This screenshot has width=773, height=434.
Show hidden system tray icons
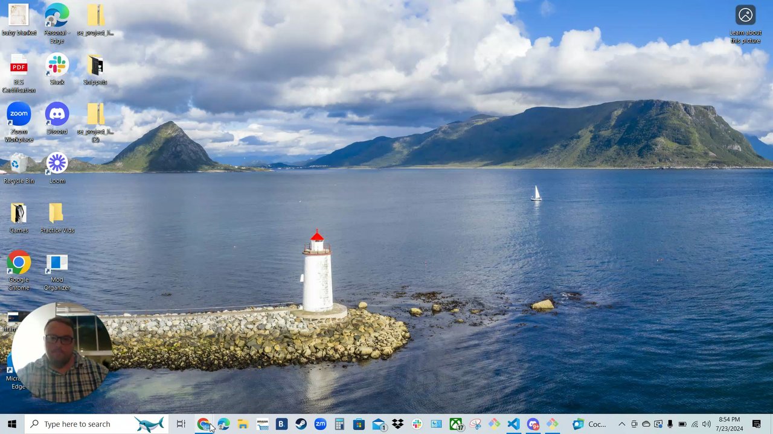click(621, 424)
